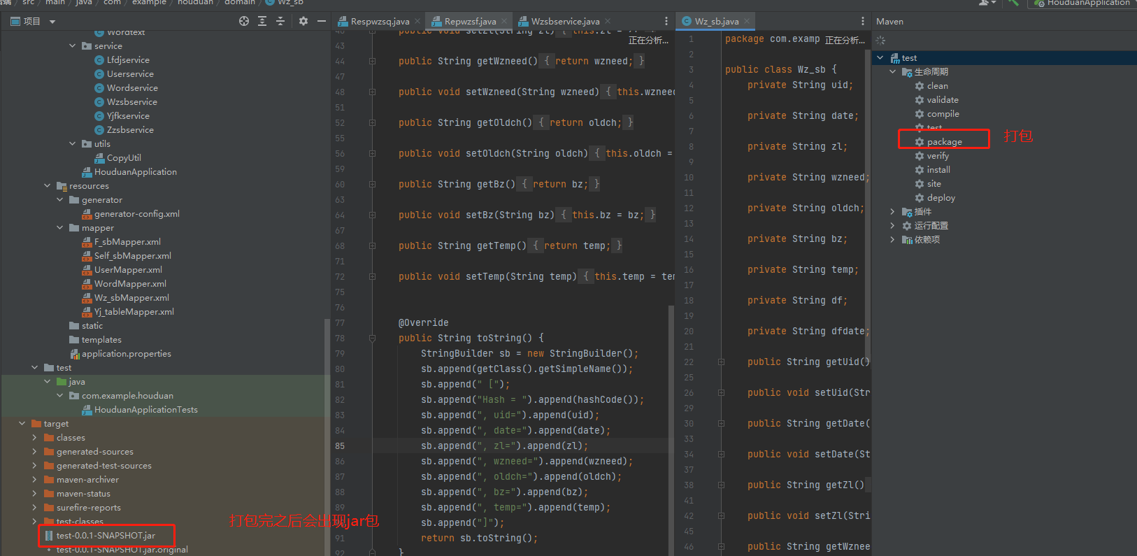
Task: Run Maven package lifecycle goal
Action: click(938, 142)
